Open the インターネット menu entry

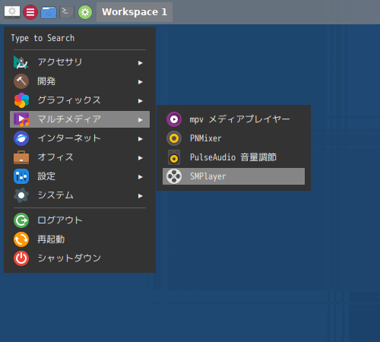point(80,138)
